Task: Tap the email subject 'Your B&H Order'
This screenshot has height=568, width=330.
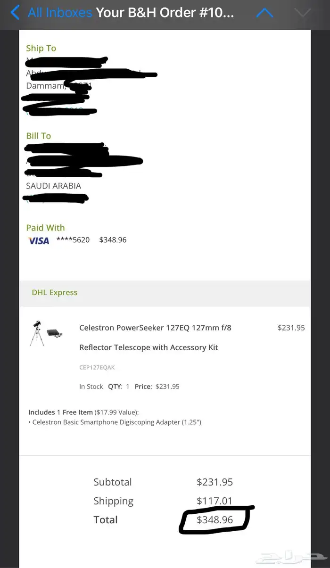Action: (165, 13)
